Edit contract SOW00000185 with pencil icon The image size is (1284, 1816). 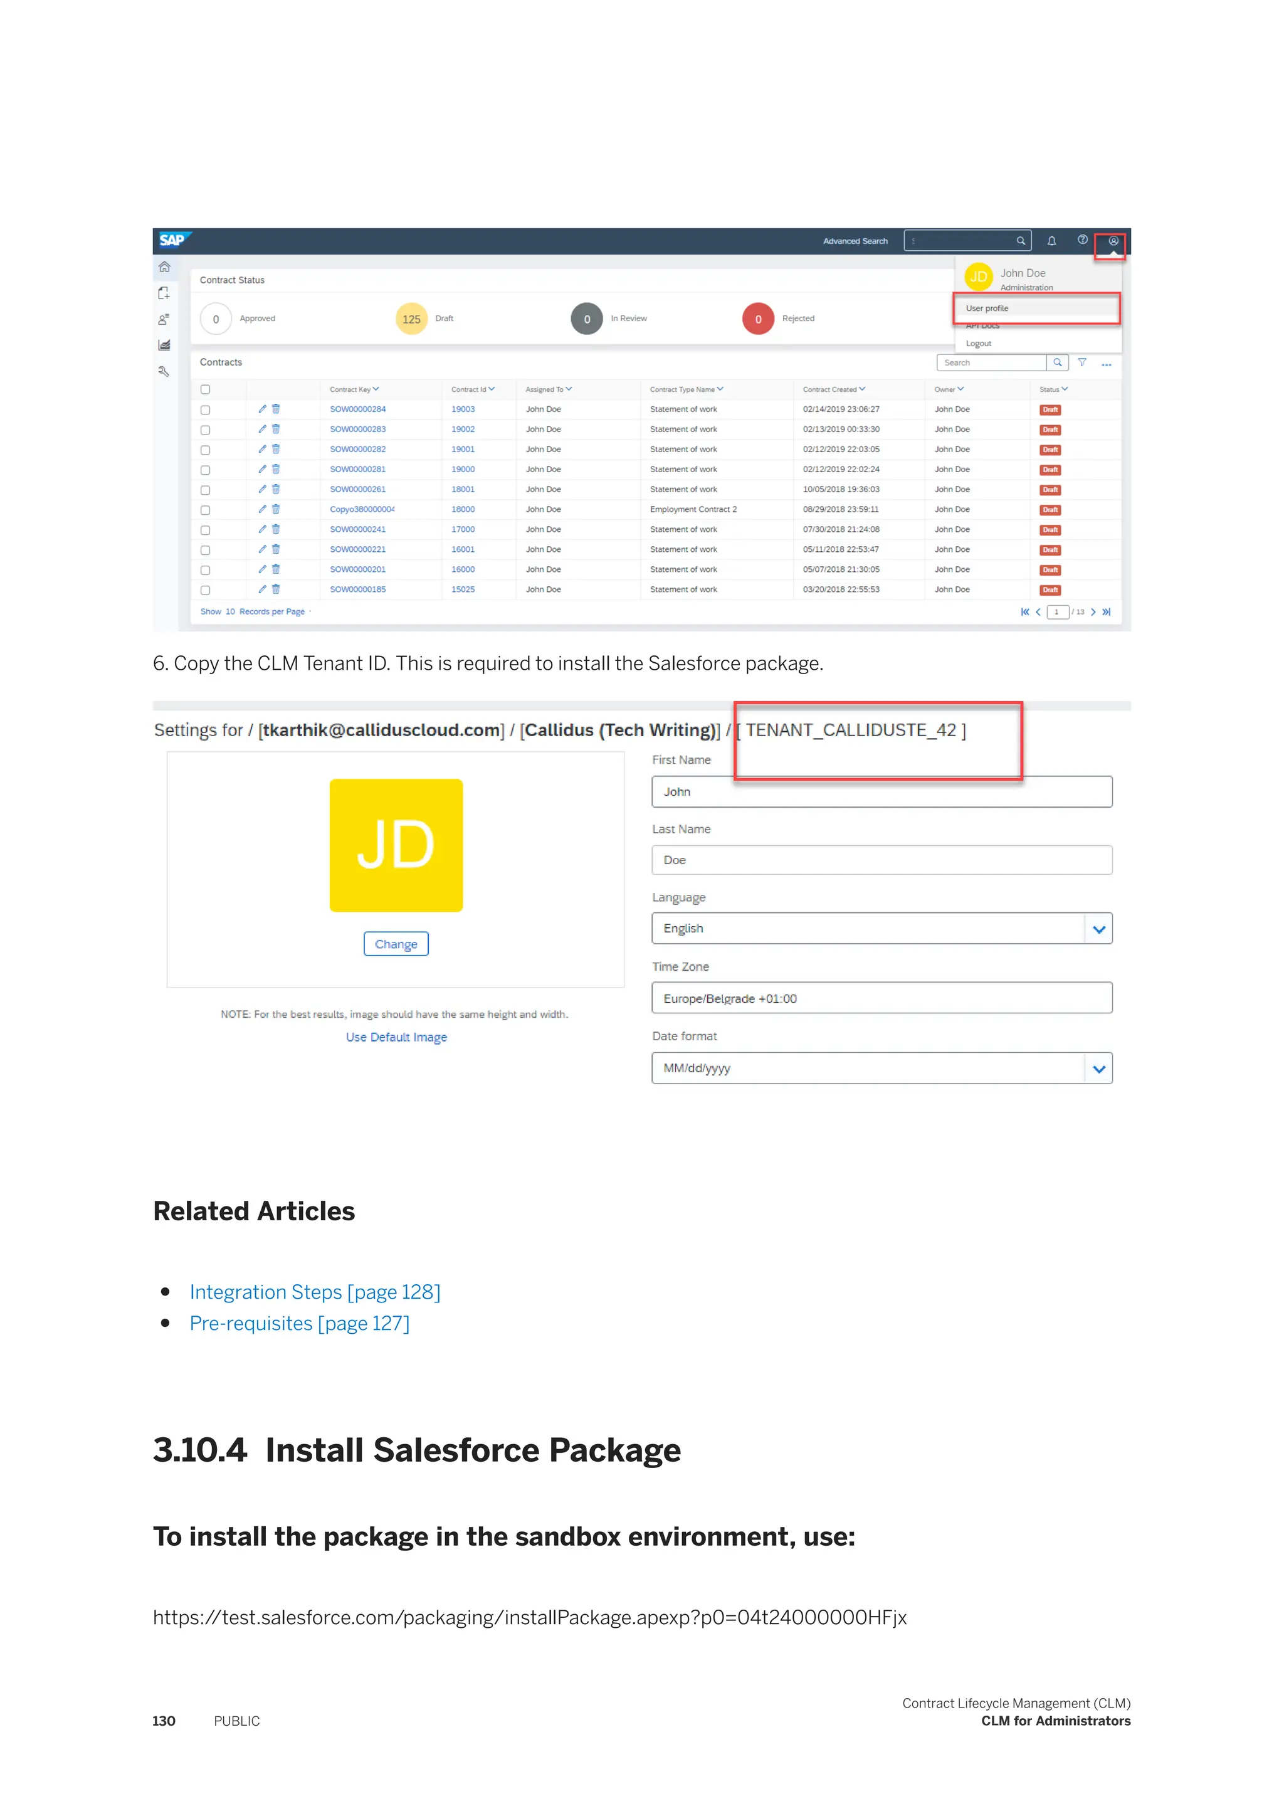263,589
